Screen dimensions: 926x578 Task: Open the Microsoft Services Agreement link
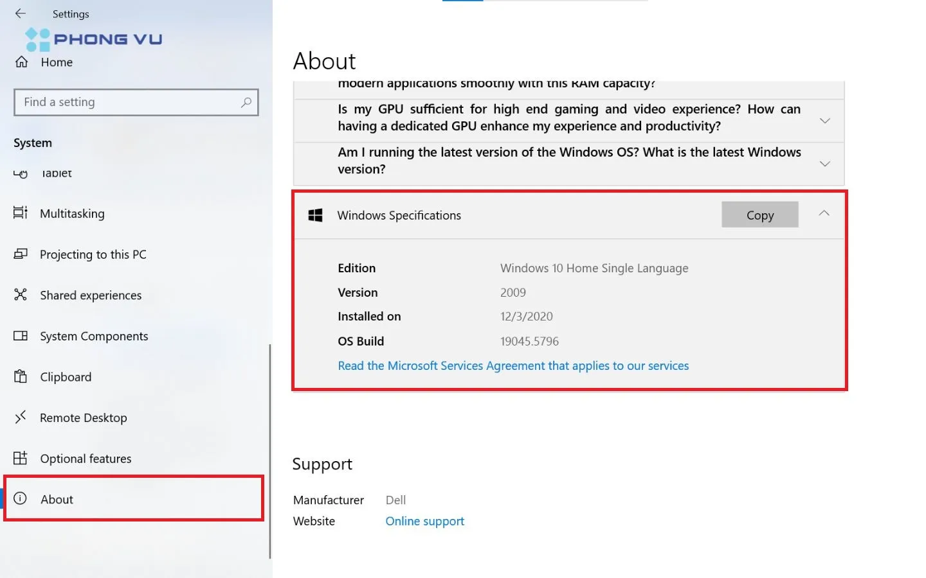[513, 365]
